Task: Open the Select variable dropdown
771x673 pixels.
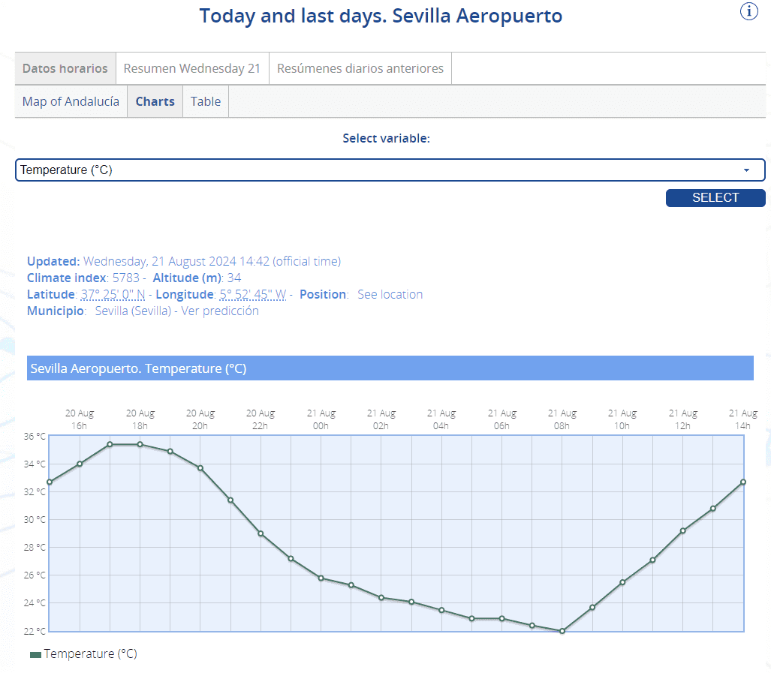Action: [x=375, y=170]
